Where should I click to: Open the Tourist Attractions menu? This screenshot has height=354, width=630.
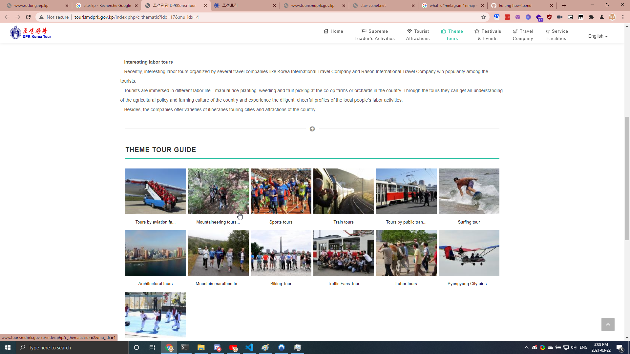pyautogui.click(x=418, y=35)
